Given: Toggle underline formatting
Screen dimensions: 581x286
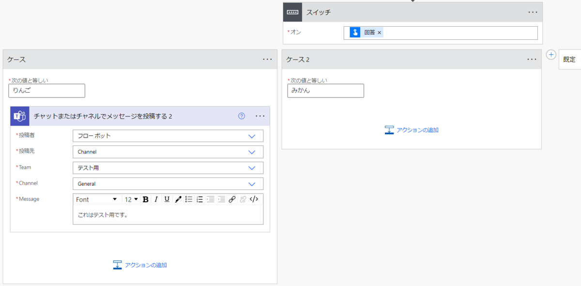Looking at the screenshot, I should (167, 199).
